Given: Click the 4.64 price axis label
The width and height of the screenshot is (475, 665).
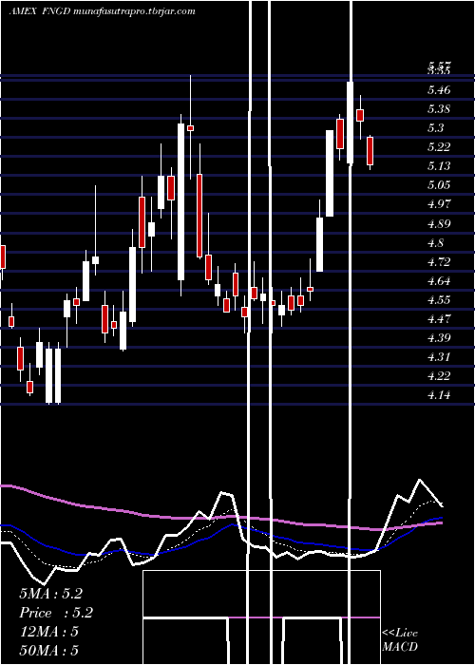Looking at the screenshot, I should pyautogui.click(x=439, y=281).
